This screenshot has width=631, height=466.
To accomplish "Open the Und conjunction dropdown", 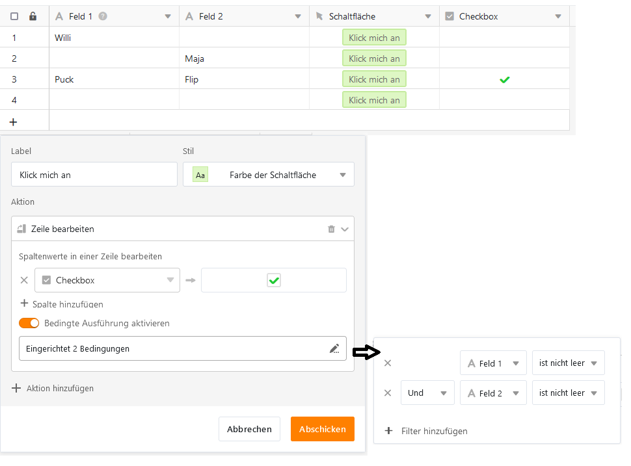I will (x=427, y=393).
